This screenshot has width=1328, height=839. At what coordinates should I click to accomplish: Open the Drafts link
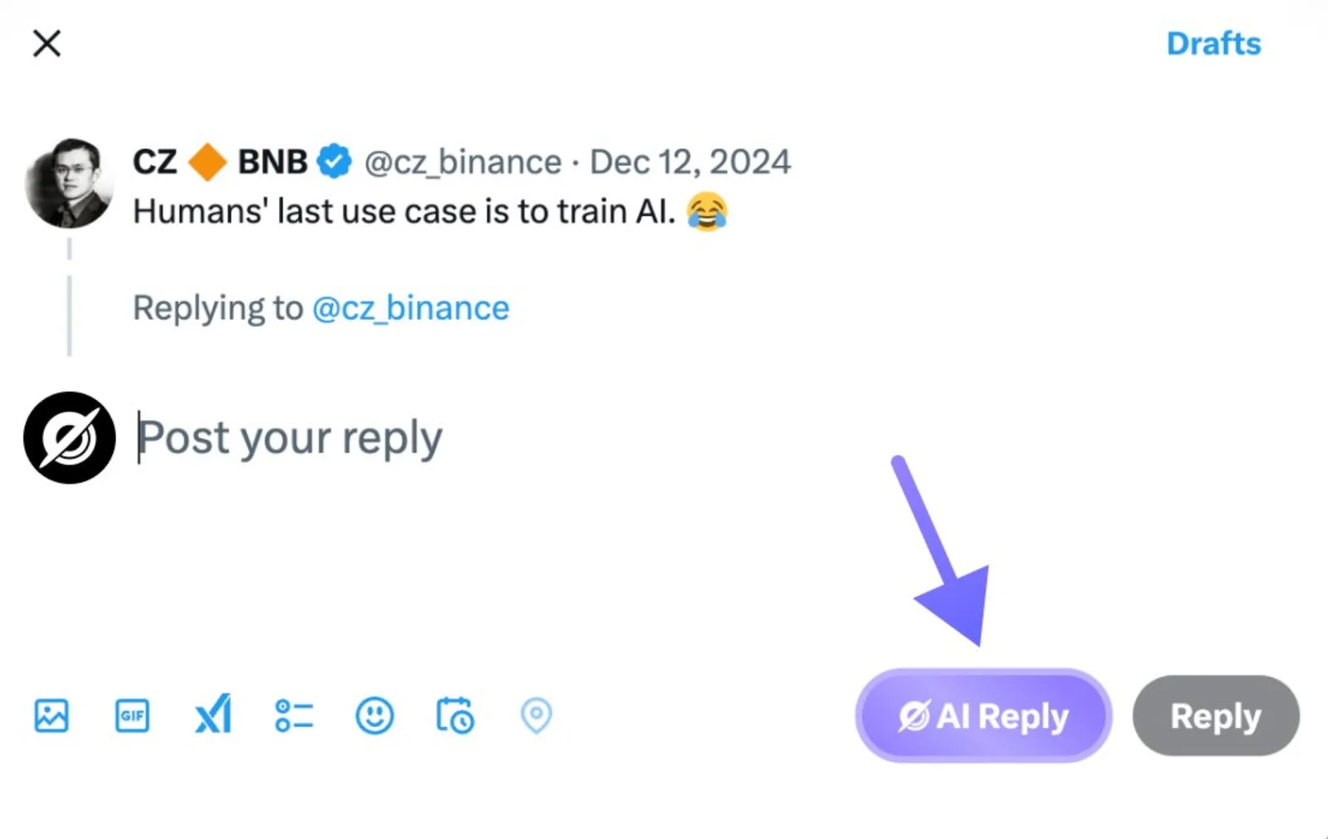click(x=1213, y=43)
